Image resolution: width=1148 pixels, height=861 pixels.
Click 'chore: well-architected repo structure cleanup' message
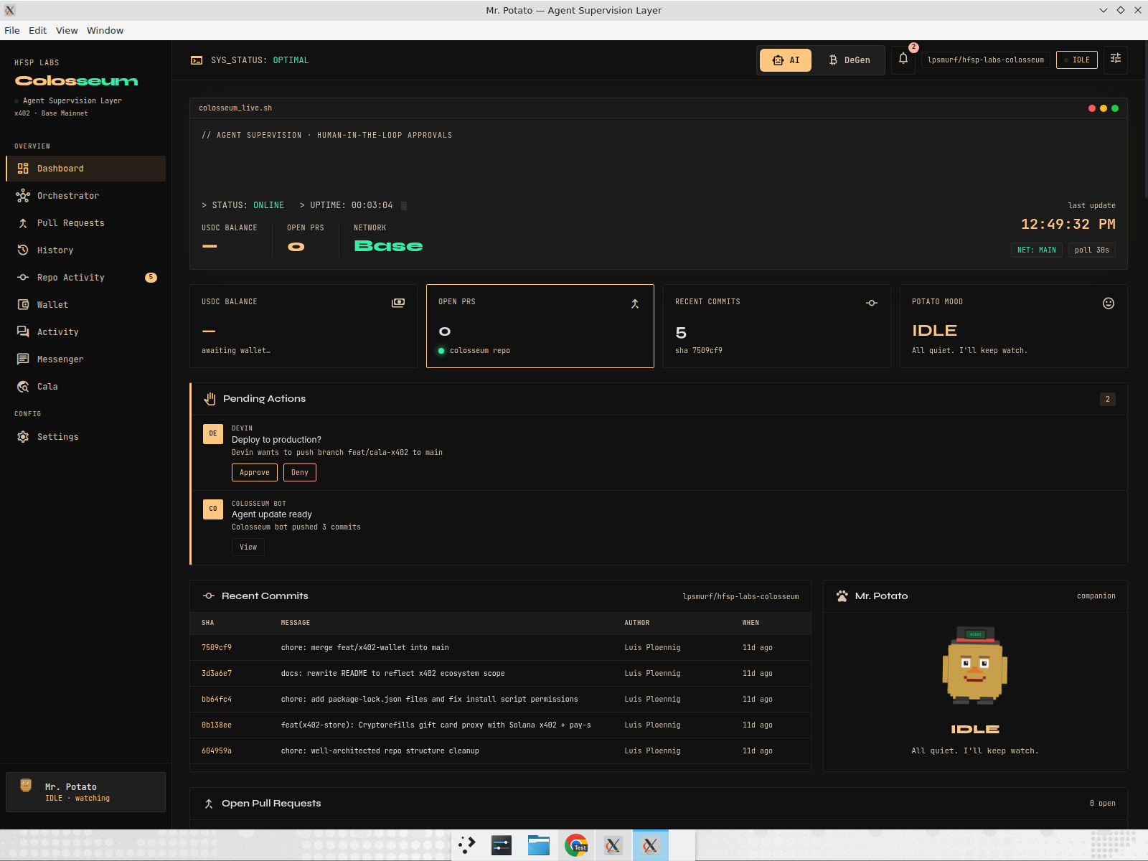380,751
